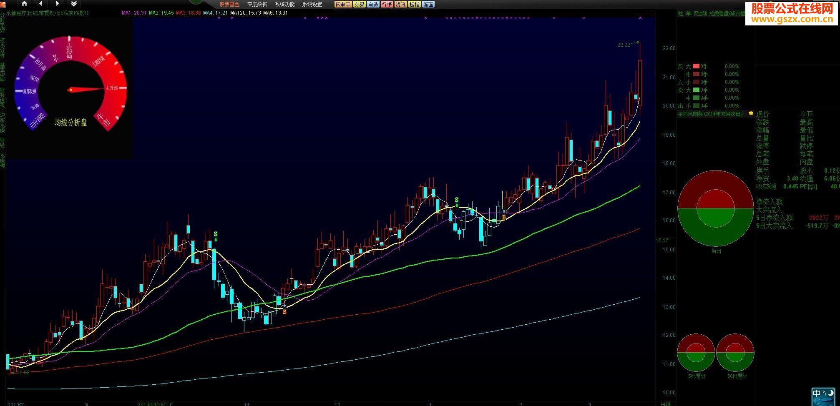Open the 股票基金 menu

(230, 4)
